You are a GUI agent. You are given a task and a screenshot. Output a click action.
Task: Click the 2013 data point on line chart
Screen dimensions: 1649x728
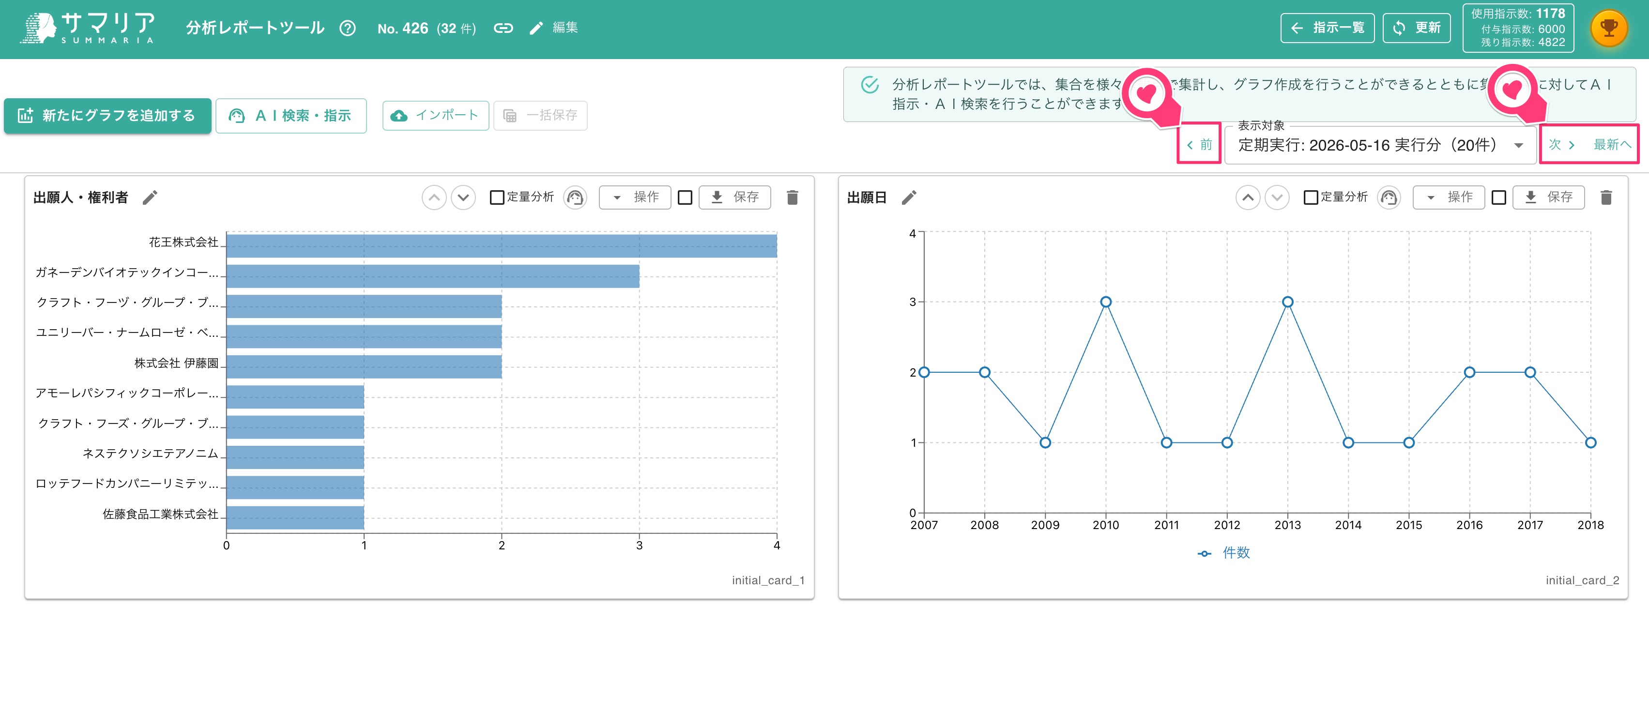[1288, 302]
